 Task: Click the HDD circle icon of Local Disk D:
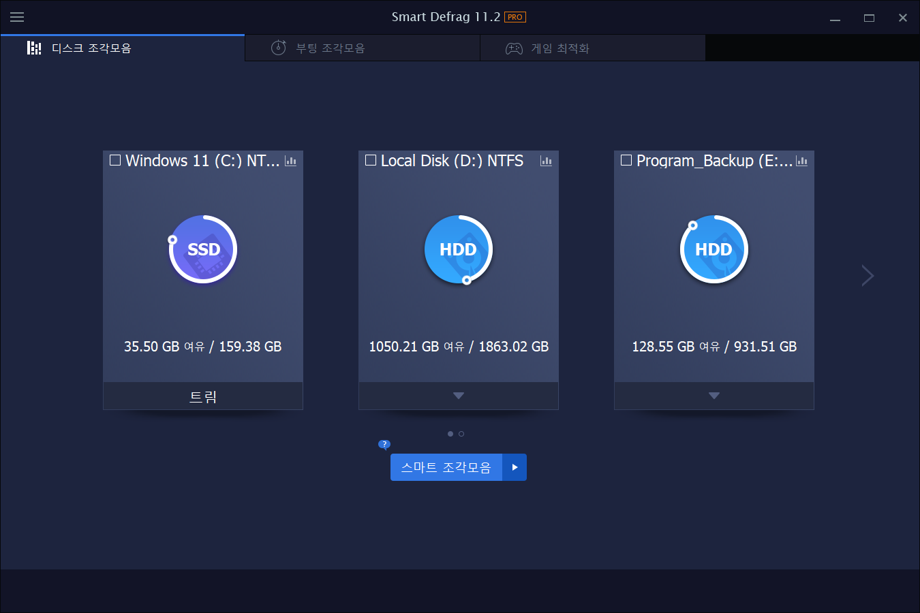click(x=459, y=249)
